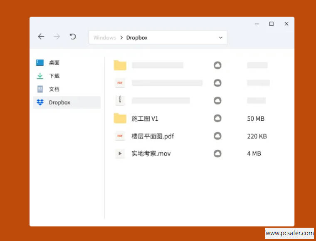The width and height of the screenshot is (316, 241).
Task: Click the 施工图 V1 folder icon
Action: (x=120, y=119)
